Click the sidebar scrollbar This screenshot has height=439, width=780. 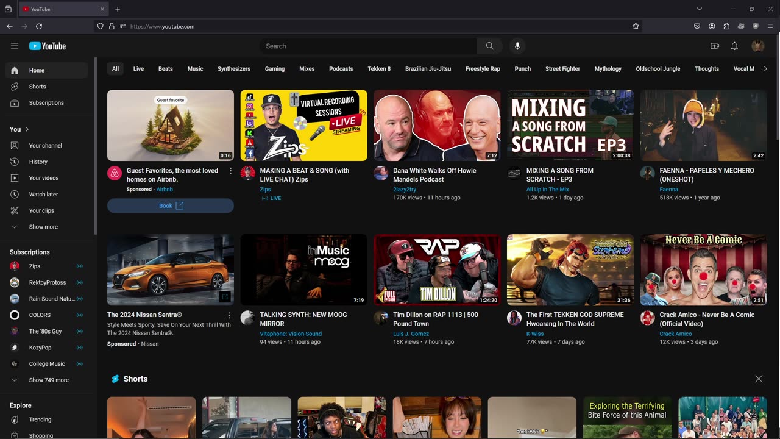click(x=96, y=146)
